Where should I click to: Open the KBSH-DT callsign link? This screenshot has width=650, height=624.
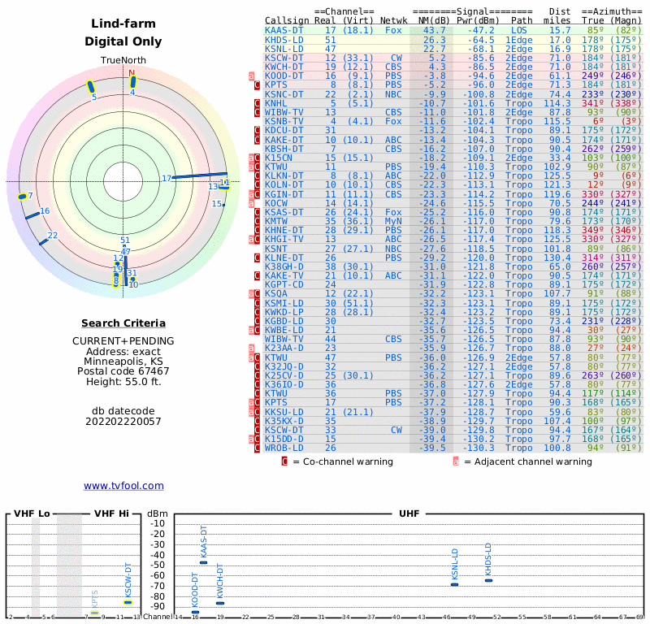pos(284,149)
